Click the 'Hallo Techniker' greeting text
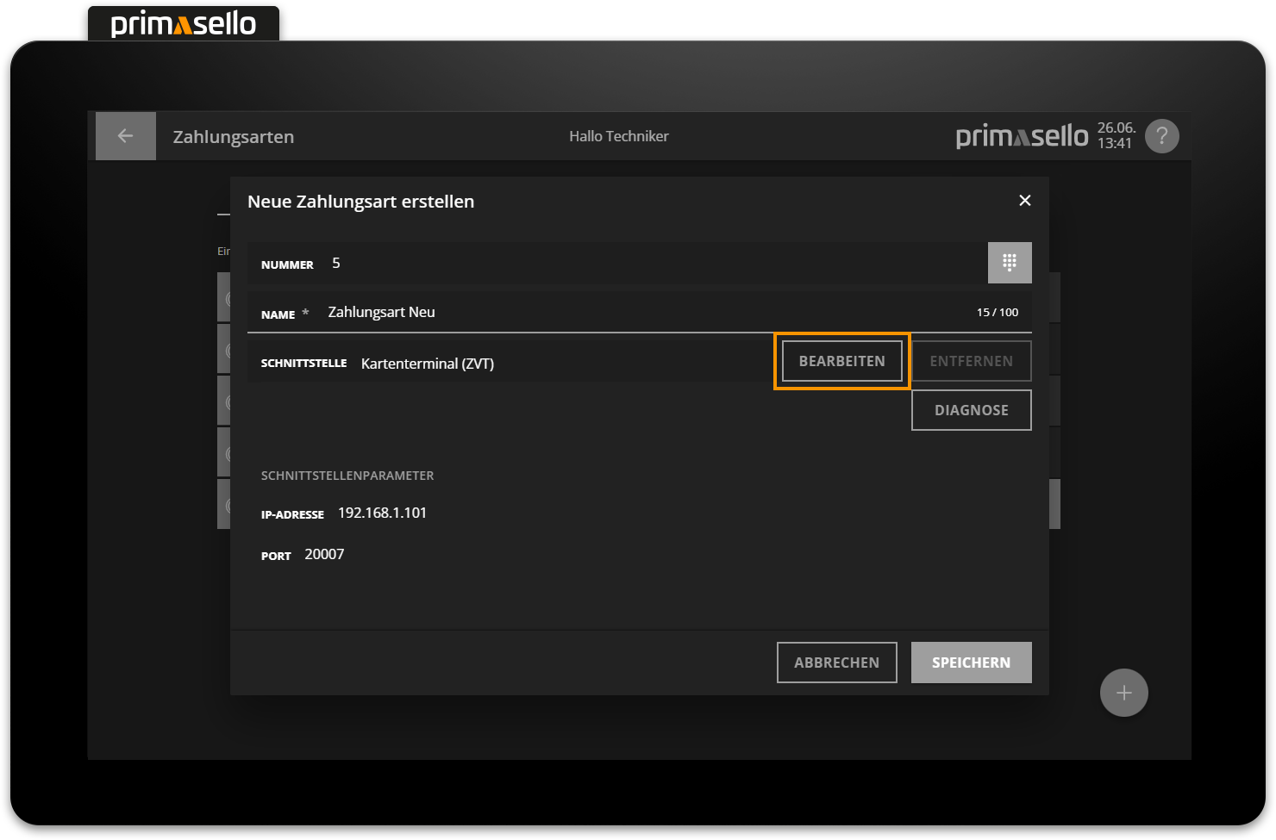The height and width of the screenshot is (840, 1276). pos(618,136)
